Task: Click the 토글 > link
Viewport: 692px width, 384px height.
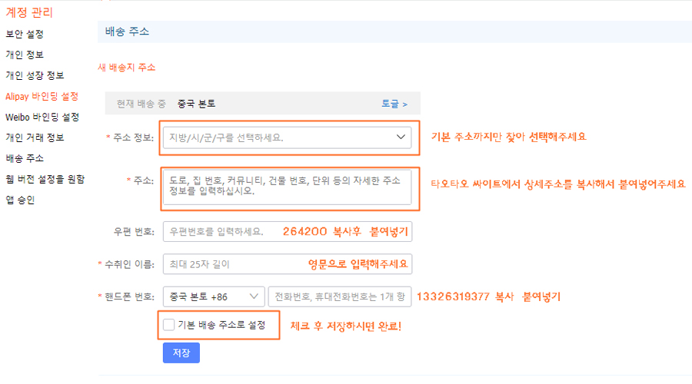Action: 394,104
